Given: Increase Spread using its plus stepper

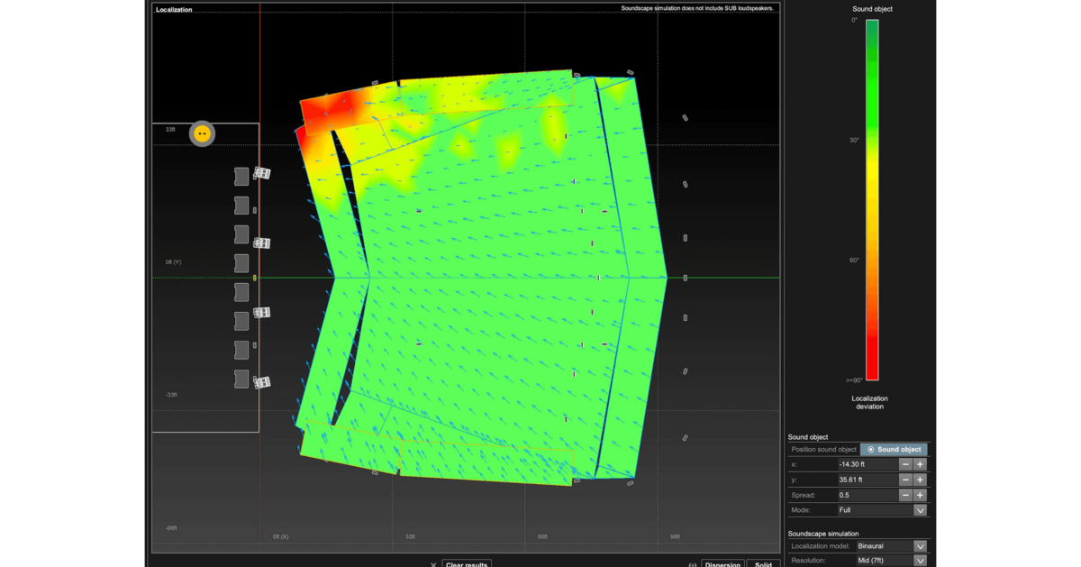Looking at the screenshot, I should click(920, 494).
